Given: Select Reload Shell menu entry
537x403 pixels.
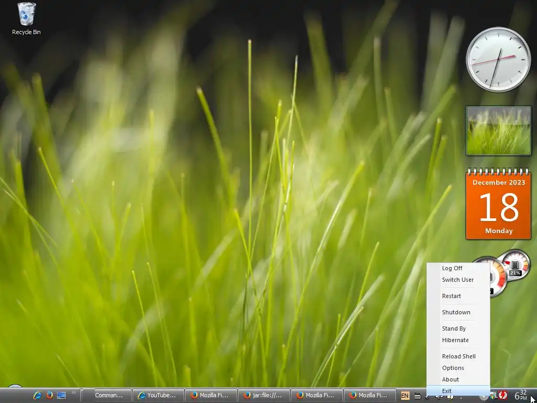Looking at the screenshot, I should click(458, 356).
